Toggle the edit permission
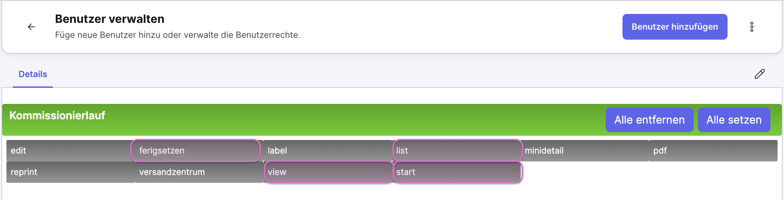Screen dimensions: 784x200 point(70,151)
